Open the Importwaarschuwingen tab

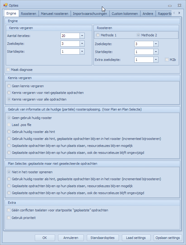(90, 14)
